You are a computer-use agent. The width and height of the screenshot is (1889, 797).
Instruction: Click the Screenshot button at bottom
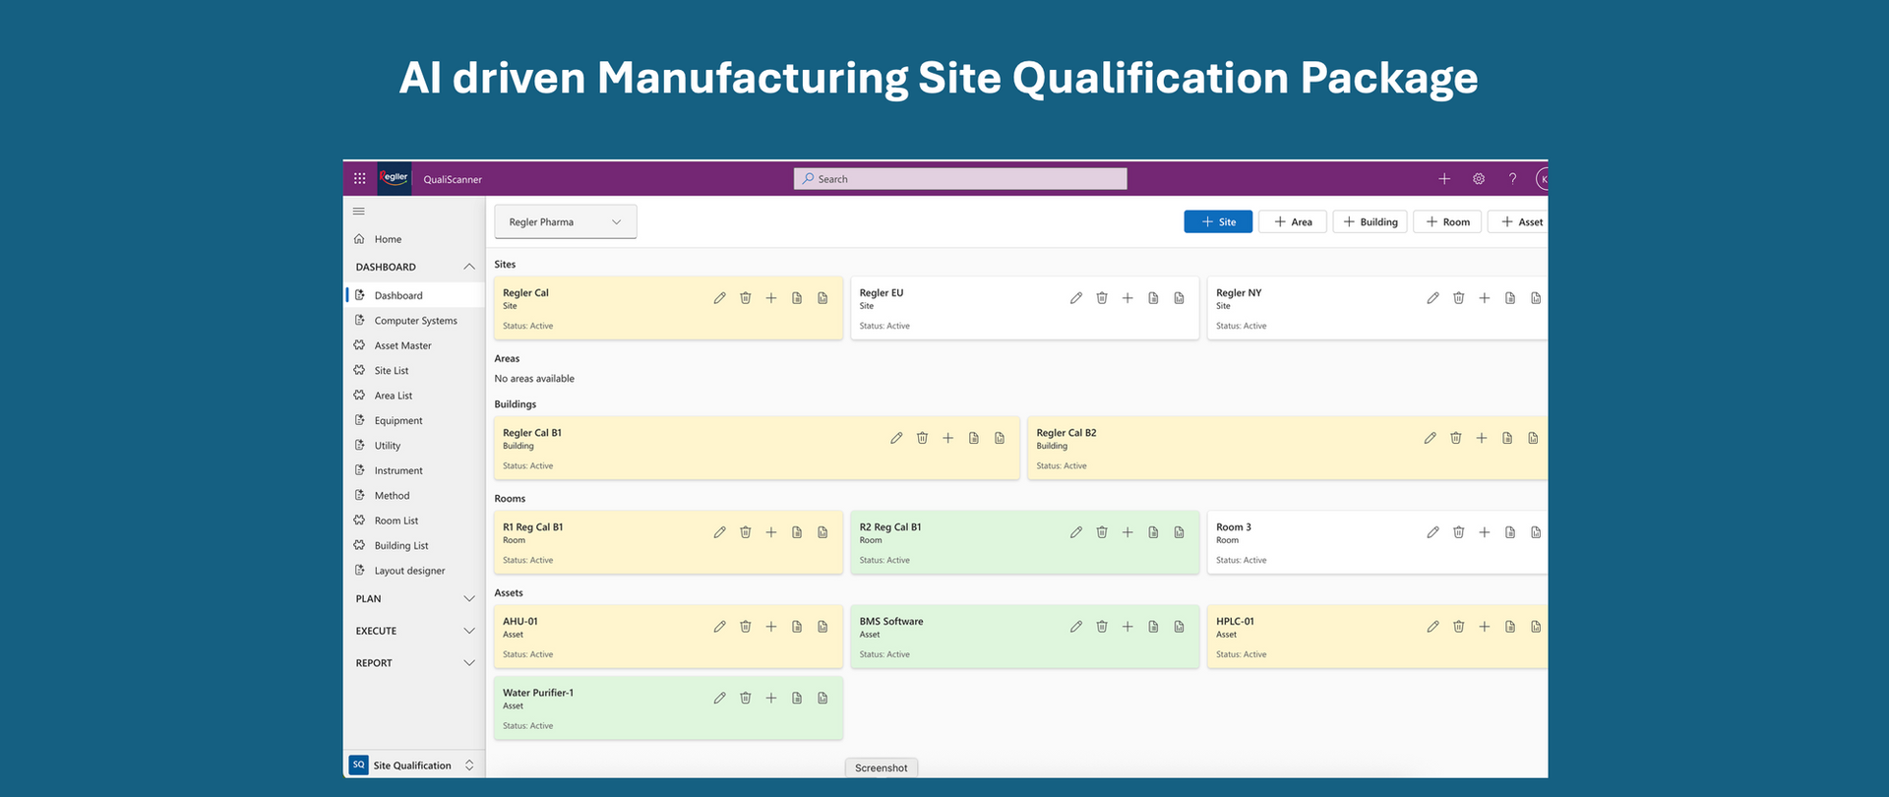coord(882,767)
